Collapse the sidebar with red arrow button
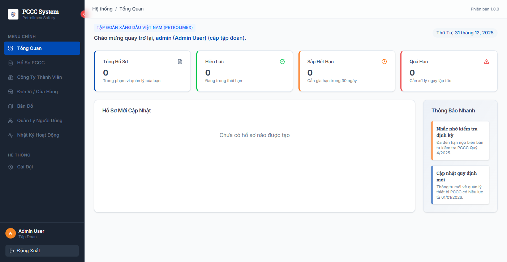The width and height of the screenshot is (507, 262). point(83,14)
